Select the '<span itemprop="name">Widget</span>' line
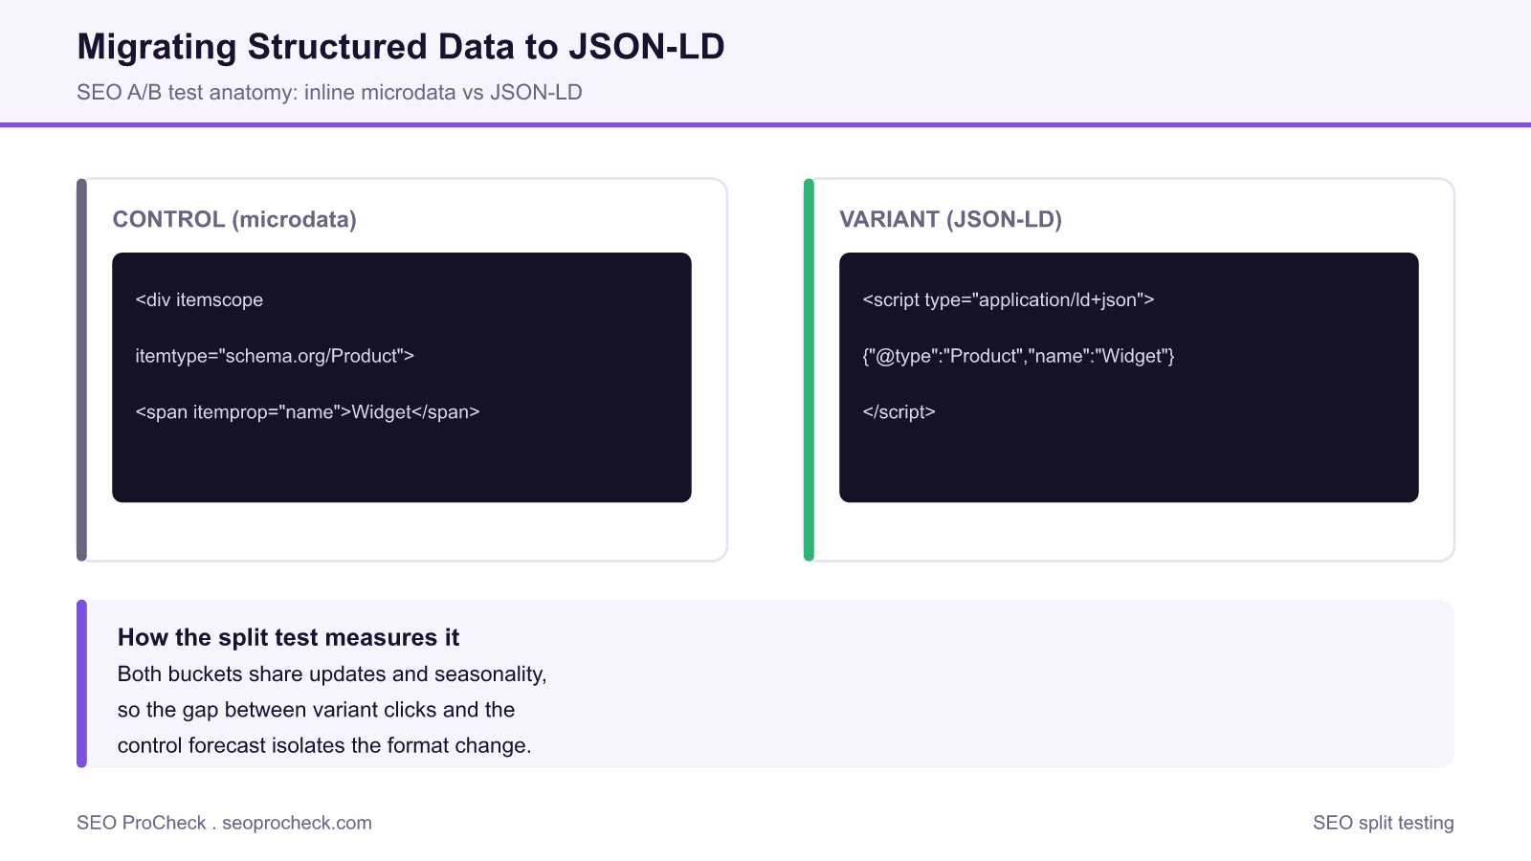 click(307, 412)
